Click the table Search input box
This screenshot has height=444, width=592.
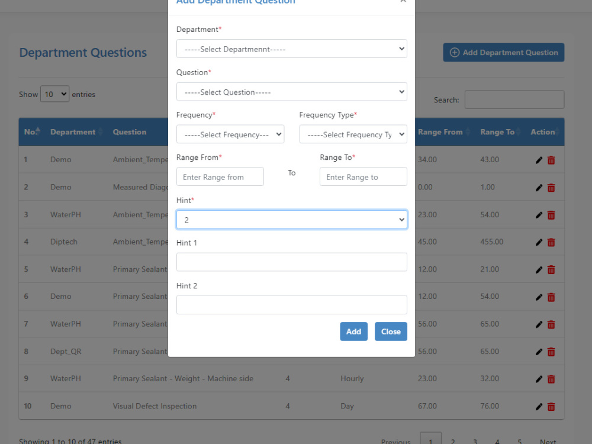[x=514, y=99]
